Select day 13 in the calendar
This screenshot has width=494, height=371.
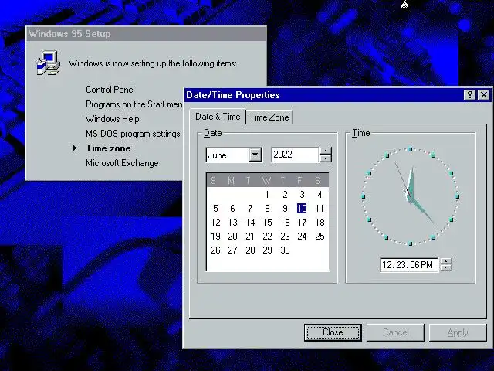pos(232,223)
